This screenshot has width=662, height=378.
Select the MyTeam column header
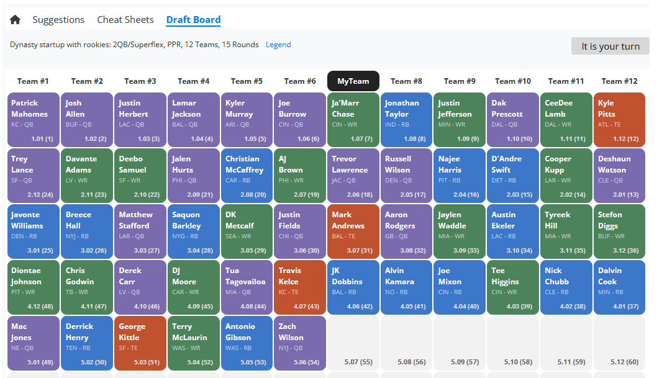pos(353,81)
